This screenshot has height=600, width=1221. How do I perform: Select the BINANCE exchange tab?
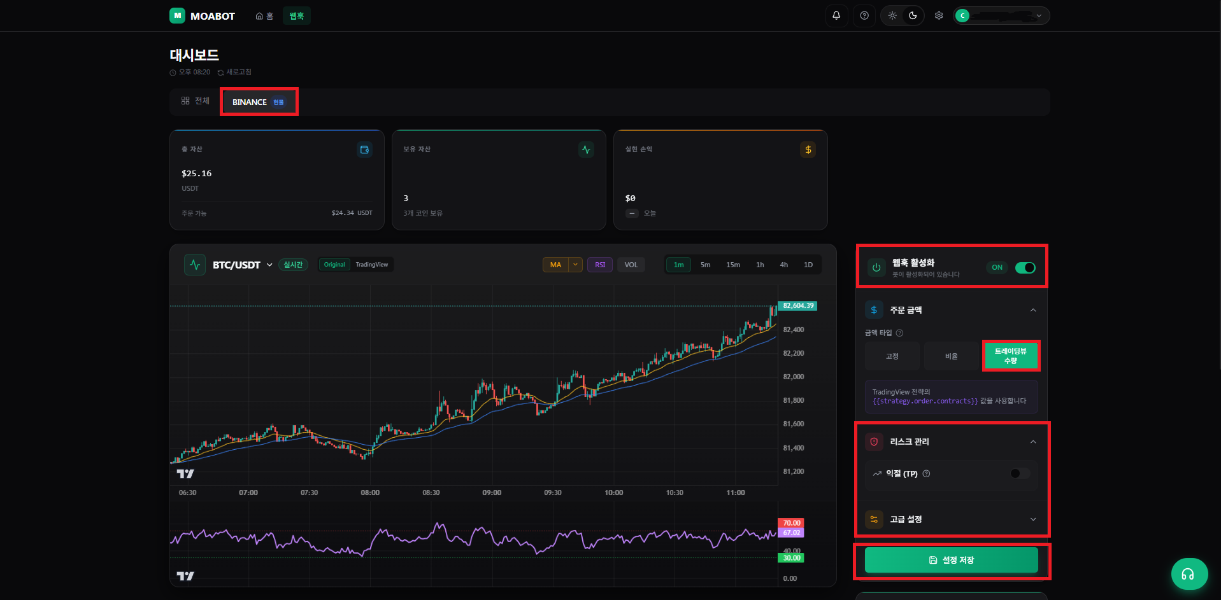(259, 102)
